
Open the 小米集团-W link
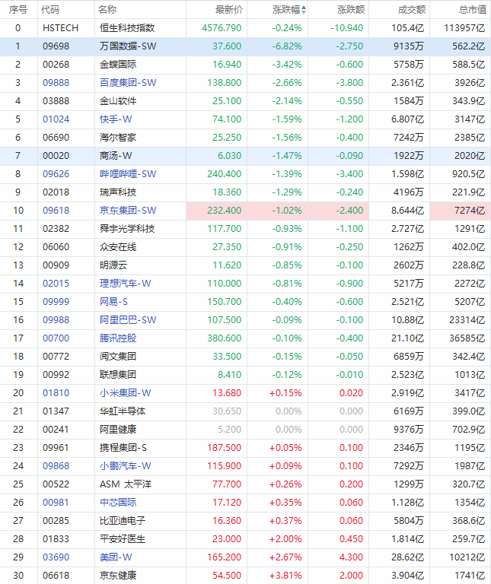(126, 393)
